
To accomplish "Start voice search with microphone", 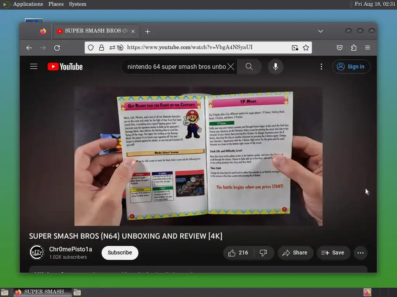I will click(x=276, y=67).
